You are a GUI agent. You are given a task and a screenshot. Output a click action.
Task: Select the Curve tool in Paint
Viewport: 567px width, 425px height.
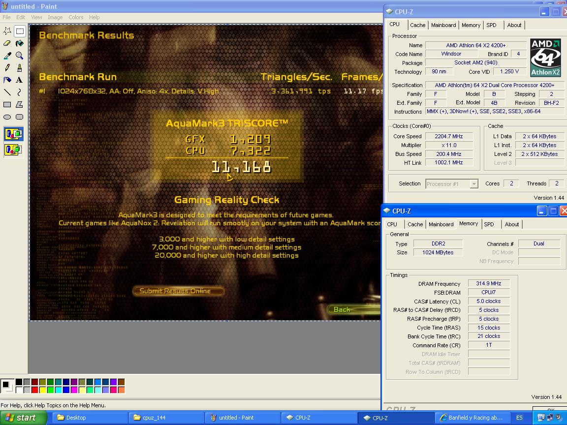point(20,92)
